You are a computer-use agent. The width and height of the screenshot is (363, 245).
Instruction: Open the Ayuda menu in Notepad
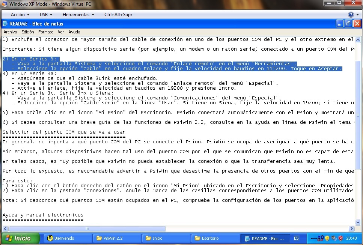74,32
